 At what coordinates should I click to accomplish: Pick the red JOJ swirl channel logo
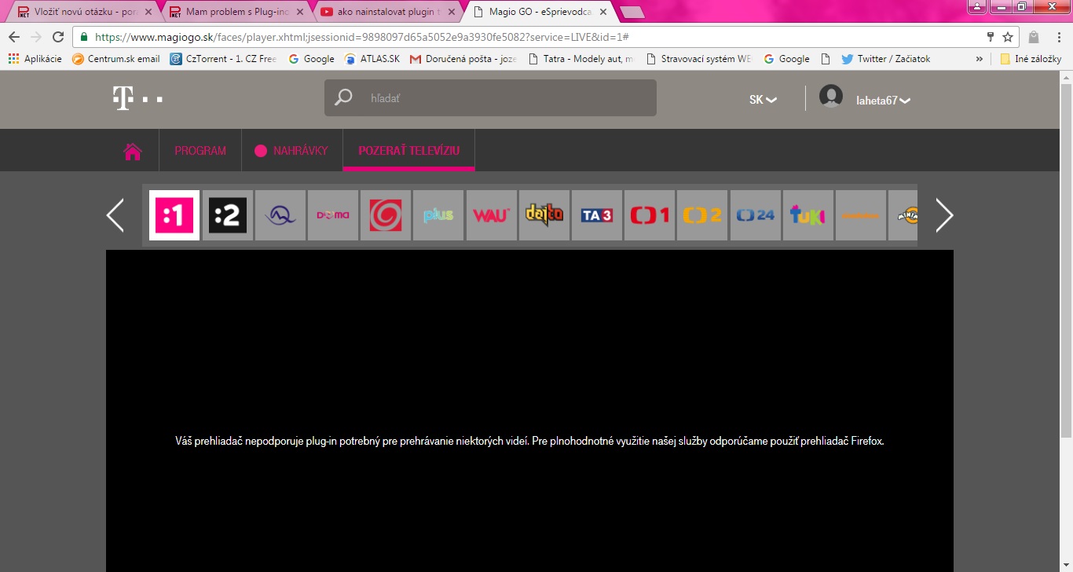point(385,215)
